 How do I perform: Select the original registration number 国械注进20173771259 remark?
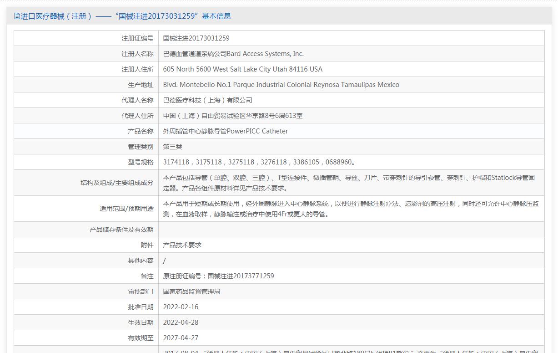pos(218,276)
